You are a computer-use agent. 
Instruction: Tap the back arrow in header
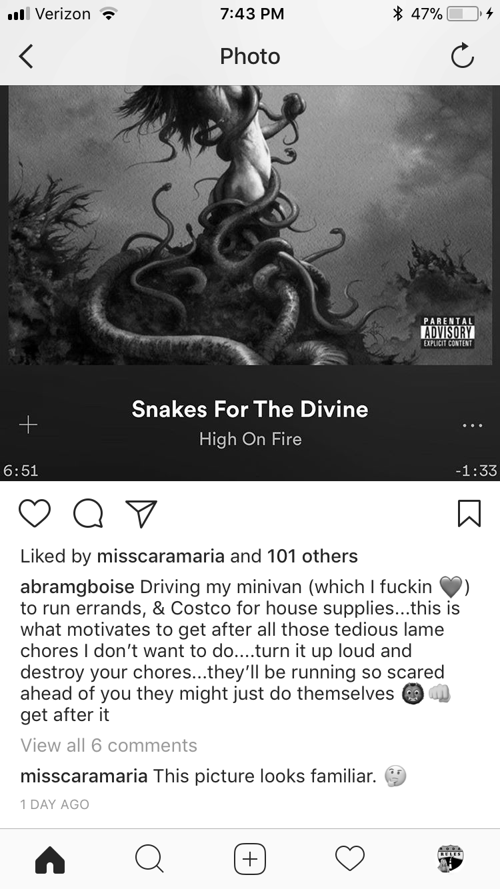25,57
